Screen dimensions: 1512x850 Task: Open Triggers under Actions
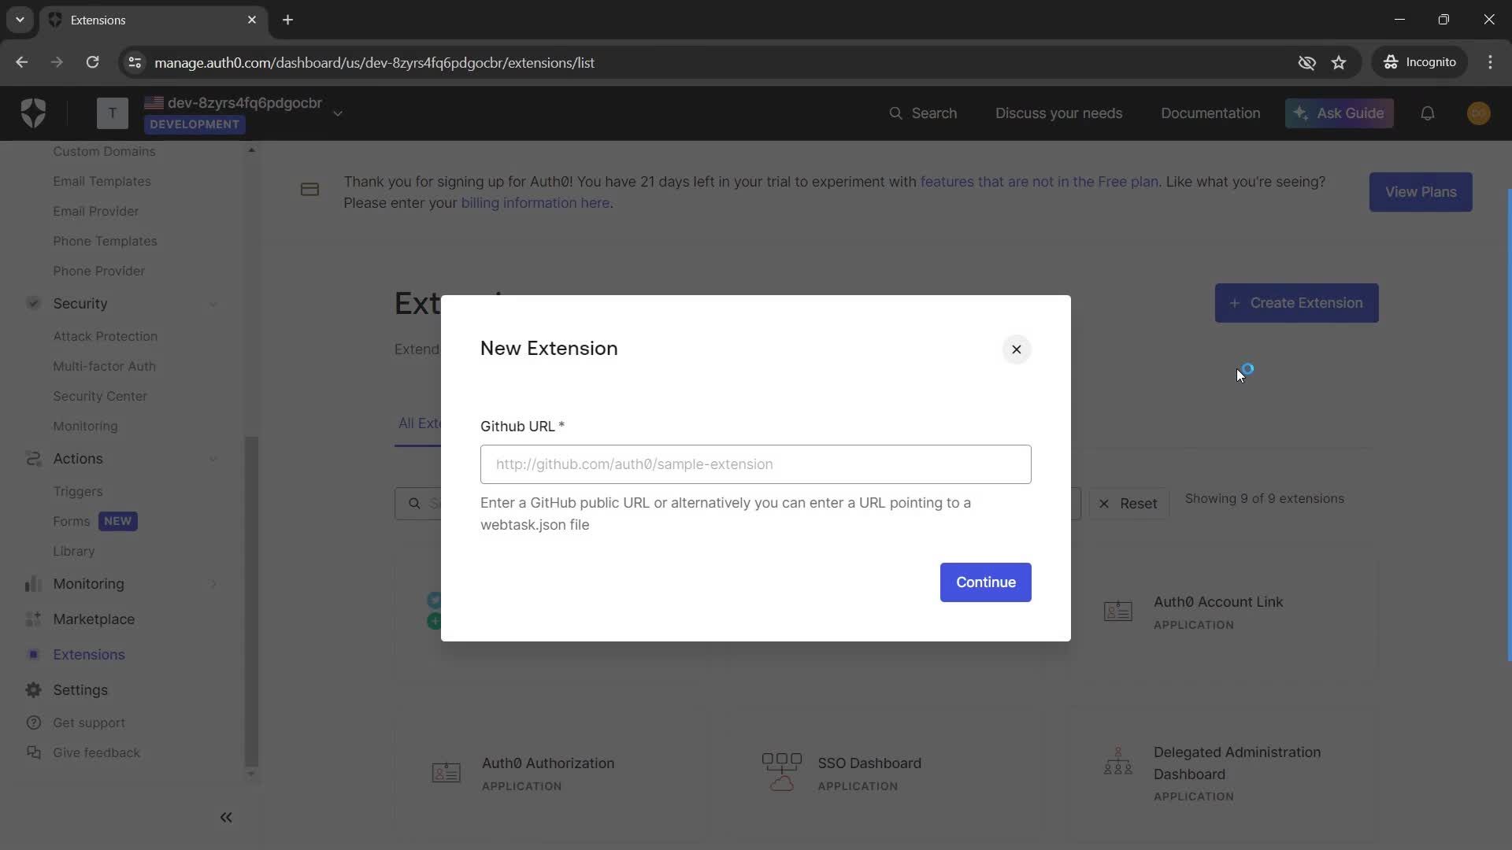pyautogui.click(x=77, y=491)
